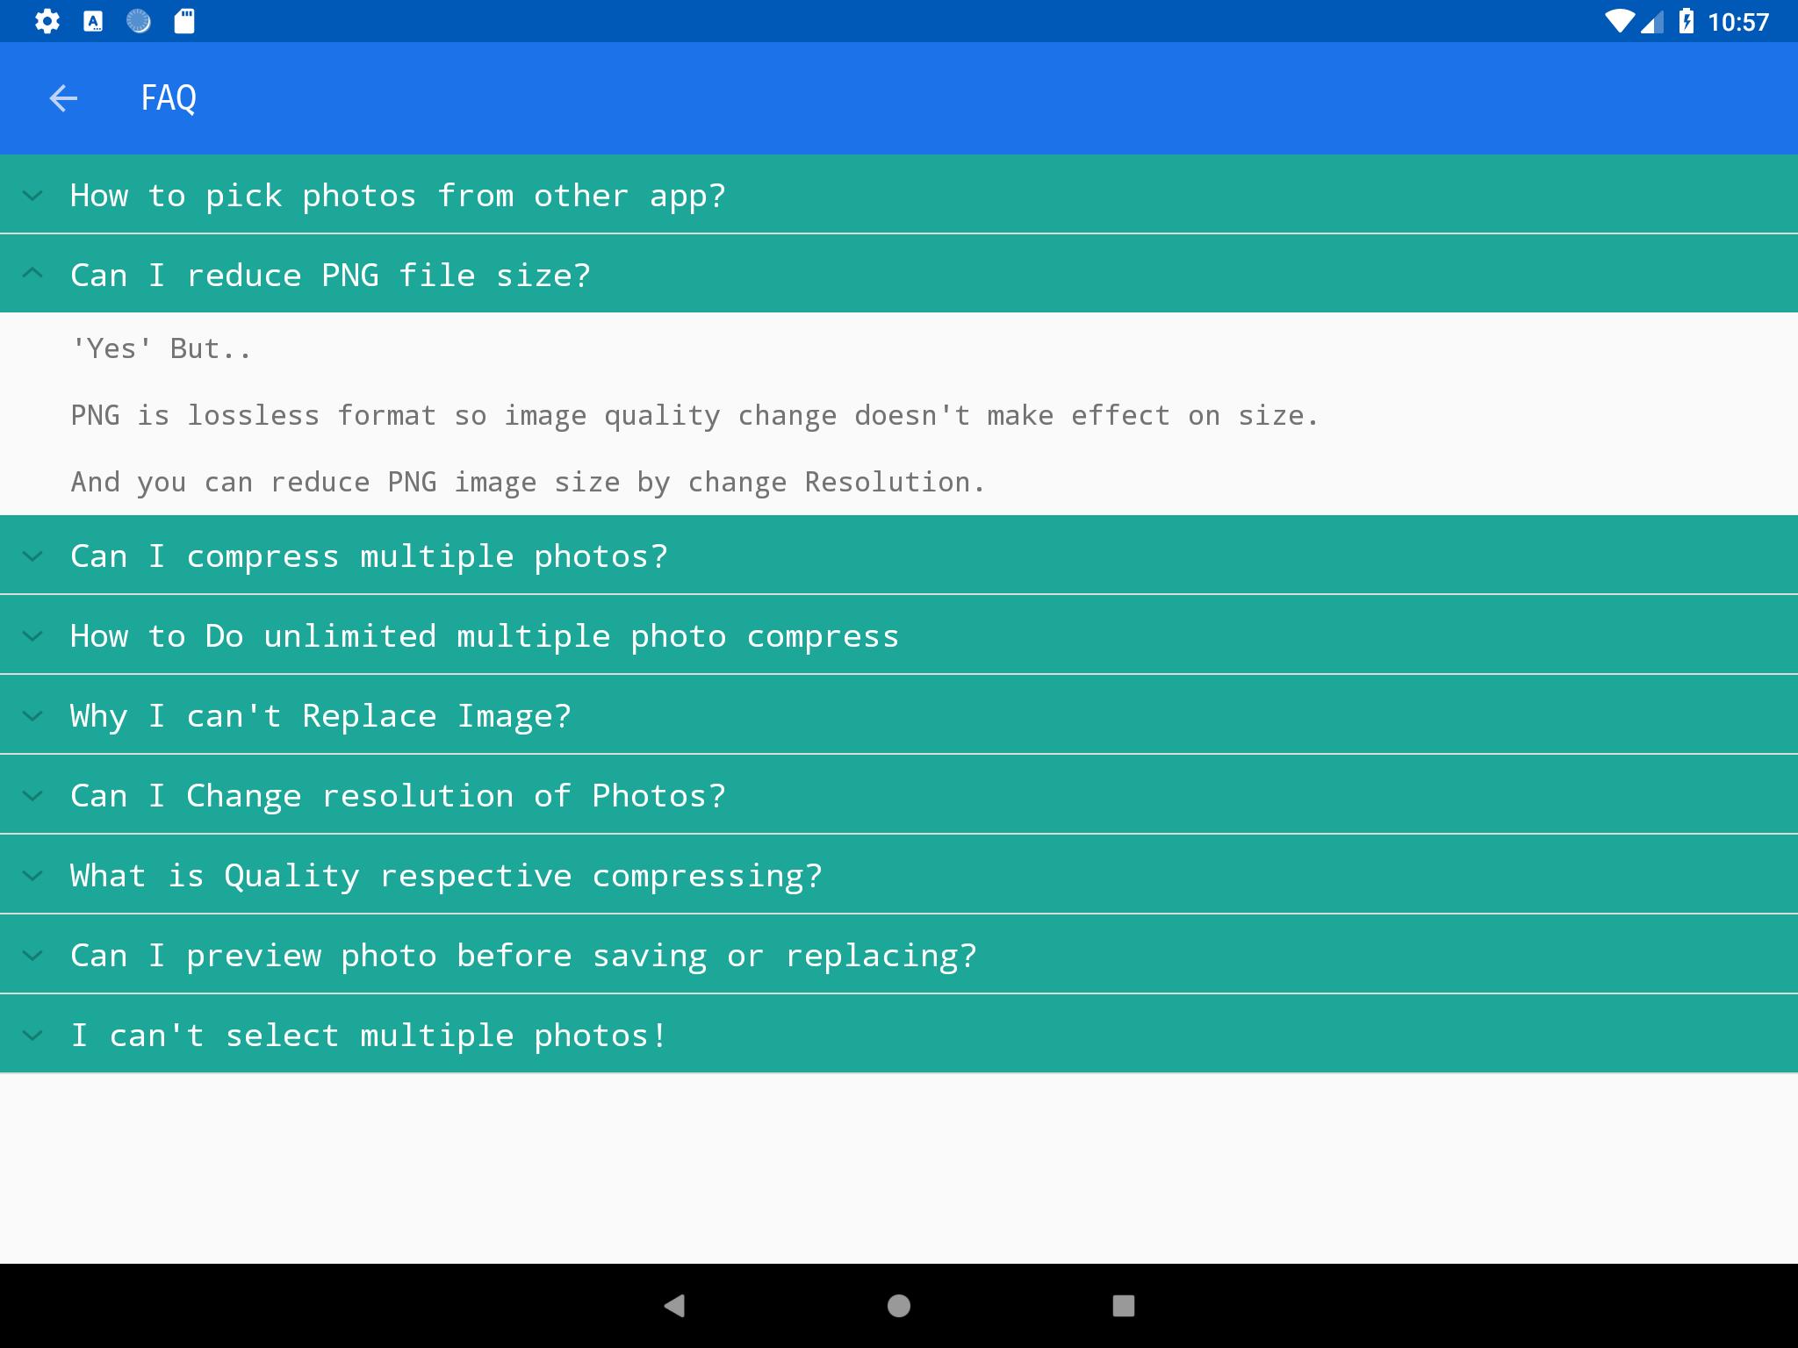This screenshot has height=1348, width=1798.
Task: Open settings gear in status bar
Action: tap(47, 21)
